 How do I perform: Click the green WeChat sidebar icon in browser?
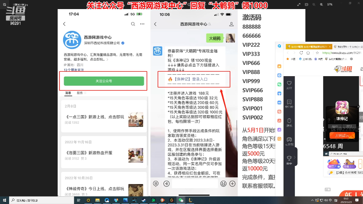pyautogui.click(x=279, y=84)
